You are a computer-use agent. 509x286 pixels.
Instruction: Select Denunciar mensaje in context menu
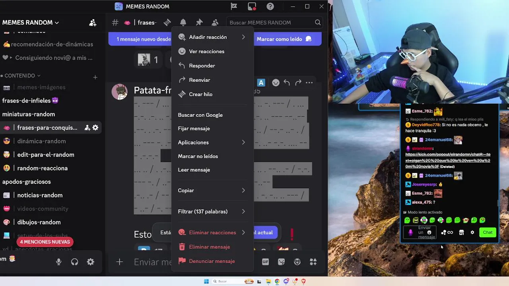pyautogui.click(x=212, y=261)
